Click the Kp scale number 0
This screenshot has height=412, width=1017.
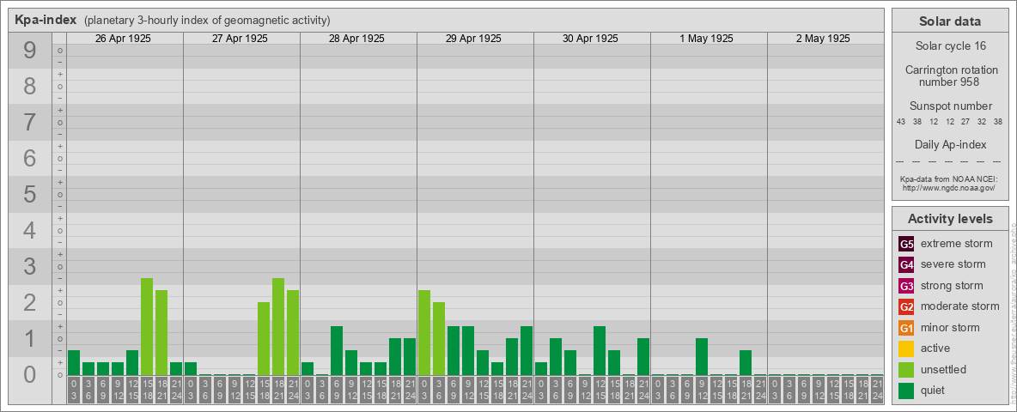pyautogui.click(x=29, y=374)
